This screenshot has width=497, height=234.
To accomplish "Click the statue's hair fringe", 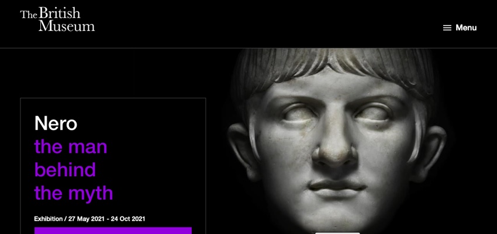I will tap(333, 67).
